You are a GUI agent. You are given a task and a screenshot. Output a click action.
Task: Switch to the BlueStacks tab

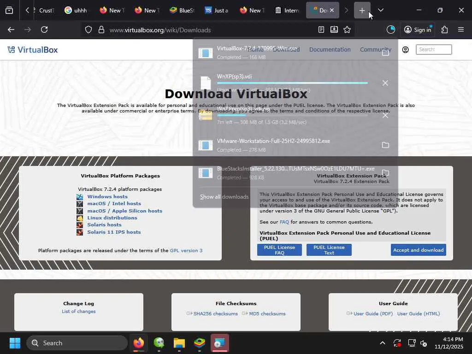click(182, 11)
